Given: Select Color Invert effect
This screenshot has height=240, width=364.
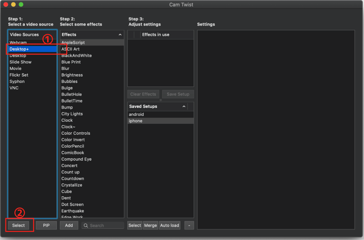Looking at the screenshot, I should (x=92, y=140).
